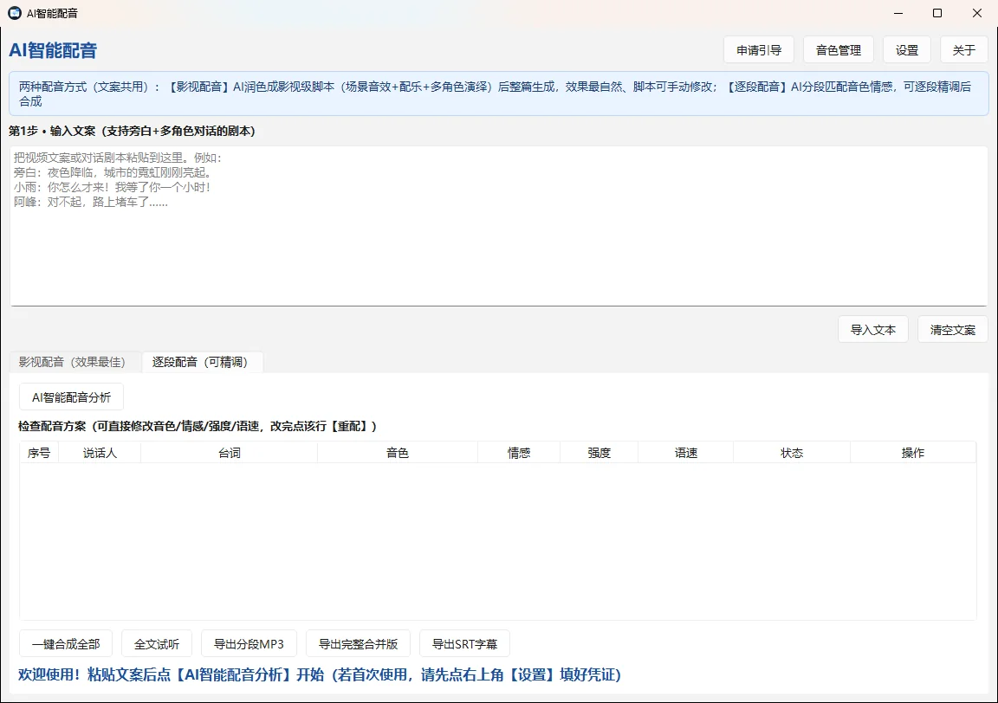Click 导入文本 to import text
This screenshot has width=998, height=703.
[873, 330]
